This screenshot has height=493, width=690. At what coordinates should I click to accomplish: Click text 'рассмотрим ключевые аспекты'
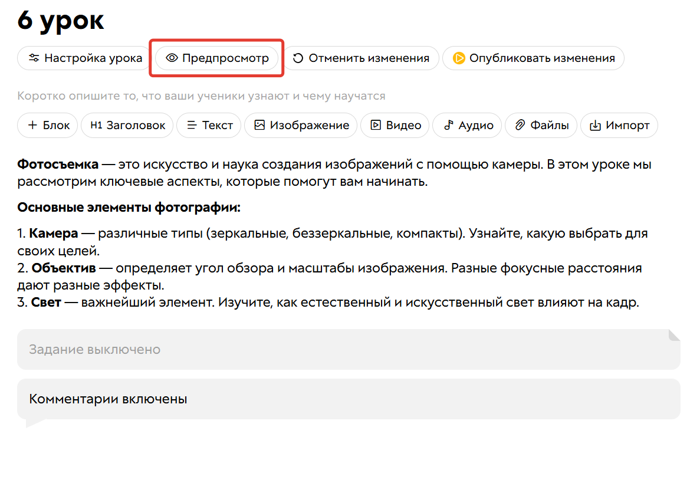tap(118, 182)
